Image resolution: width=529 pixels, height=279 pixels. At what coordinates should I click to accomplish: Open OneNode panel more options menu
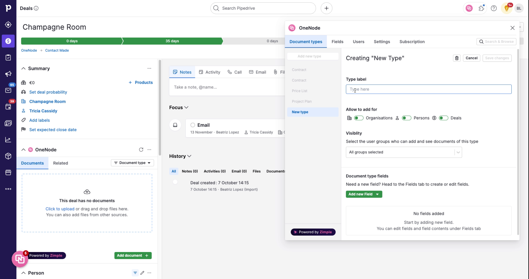coord(149,150)
